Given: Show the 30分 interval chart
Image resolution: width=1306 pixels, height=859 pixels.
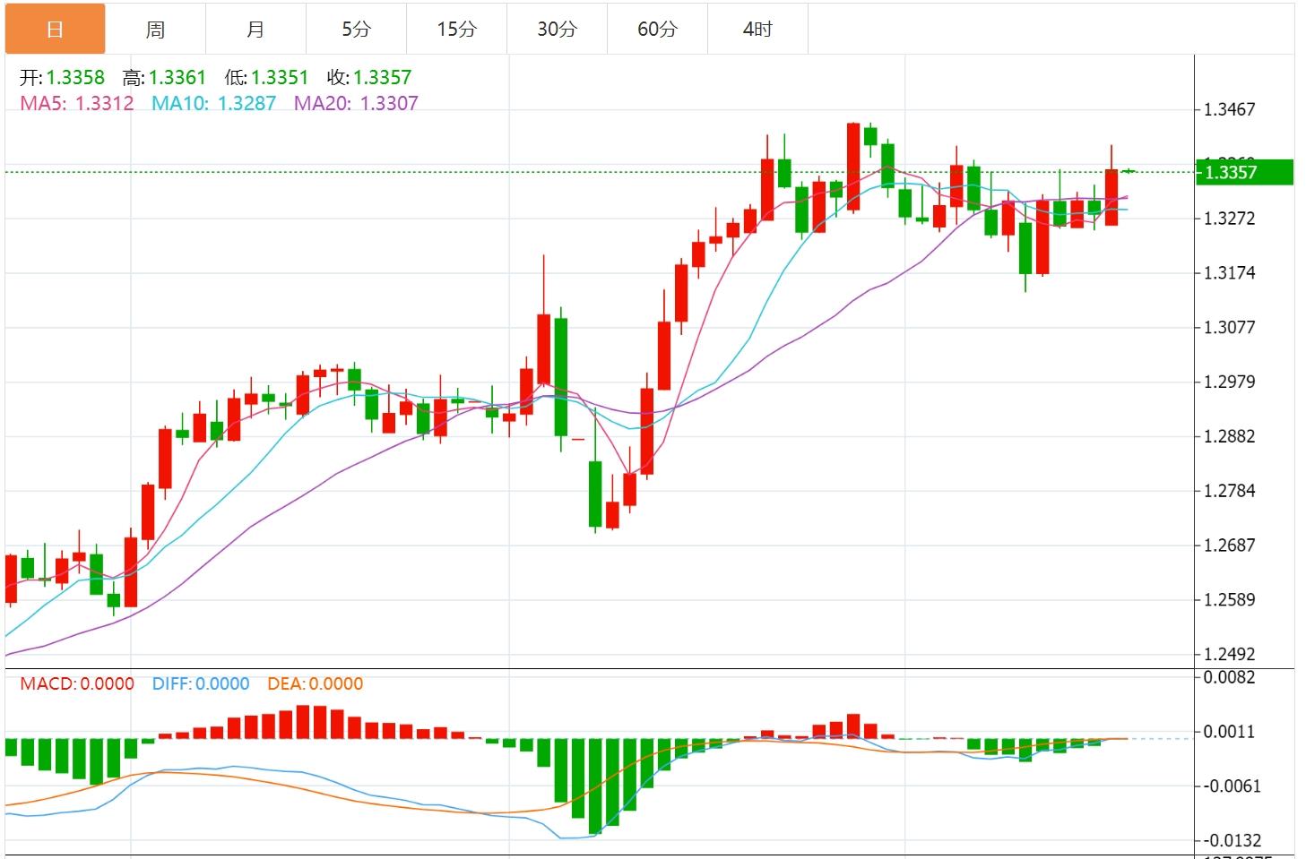Looking at the screenshot, I should (x=557, y=30).
